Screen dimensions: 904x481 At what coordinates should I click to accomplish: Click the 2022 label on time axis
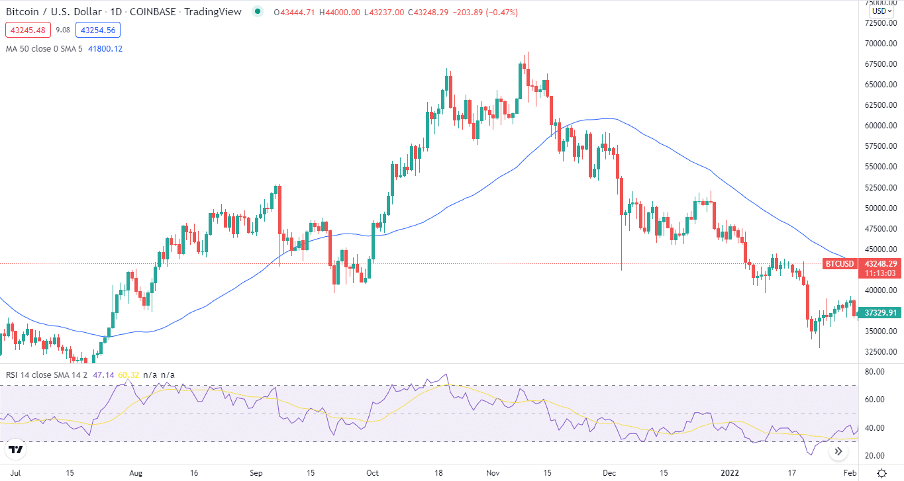coord(730,473)
